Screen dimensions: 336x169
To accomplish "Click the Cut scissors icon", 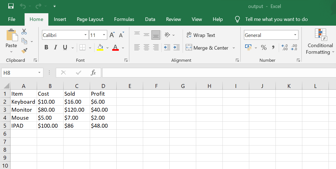I will (24, 31).
